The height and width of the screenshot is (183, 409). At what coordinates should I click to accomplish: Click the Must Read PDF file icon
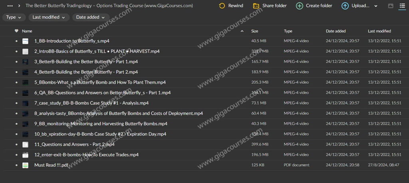pos(26,165)
